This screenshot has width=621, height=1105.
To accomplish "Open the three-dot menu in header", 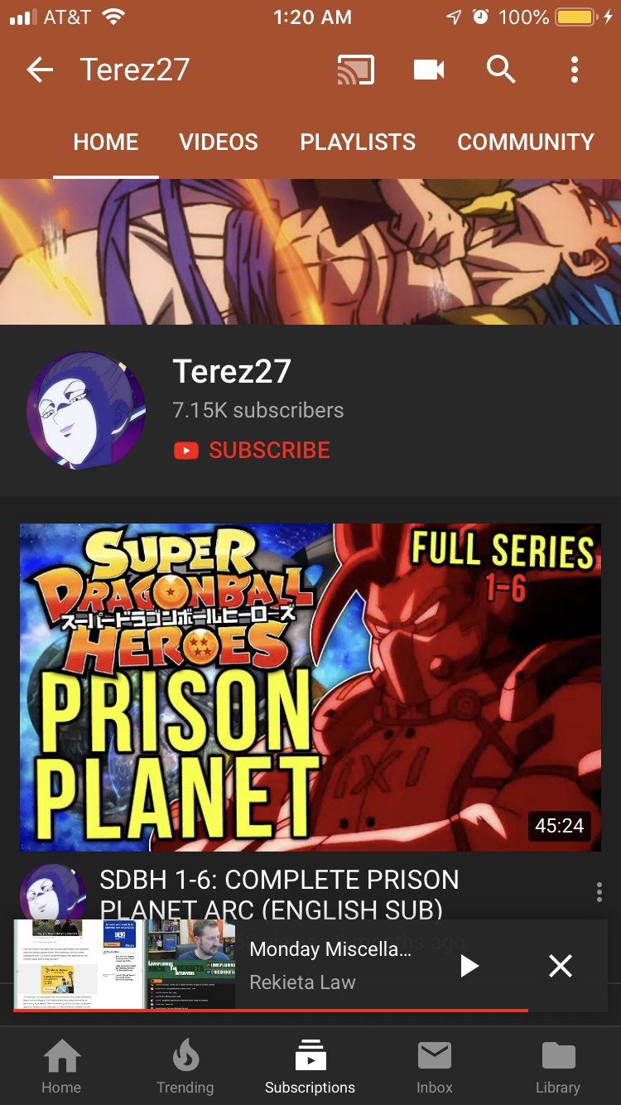I will 574,70.
